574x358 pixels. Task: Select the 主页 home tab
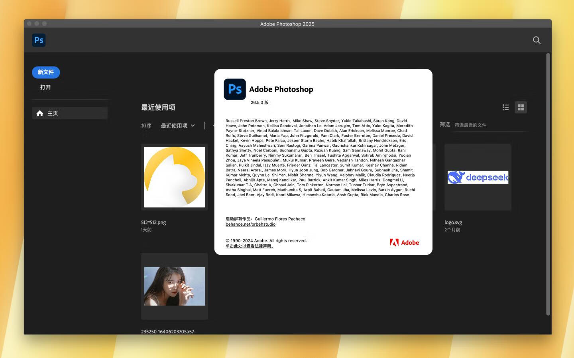coord(70,113)
